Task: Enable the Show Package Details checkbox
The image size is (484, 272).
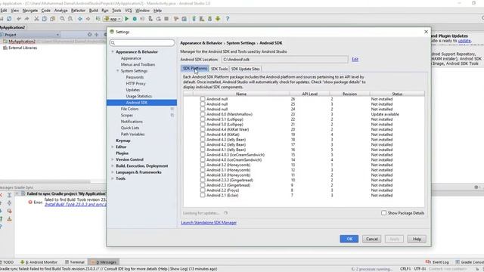Action: click(383, 213)
